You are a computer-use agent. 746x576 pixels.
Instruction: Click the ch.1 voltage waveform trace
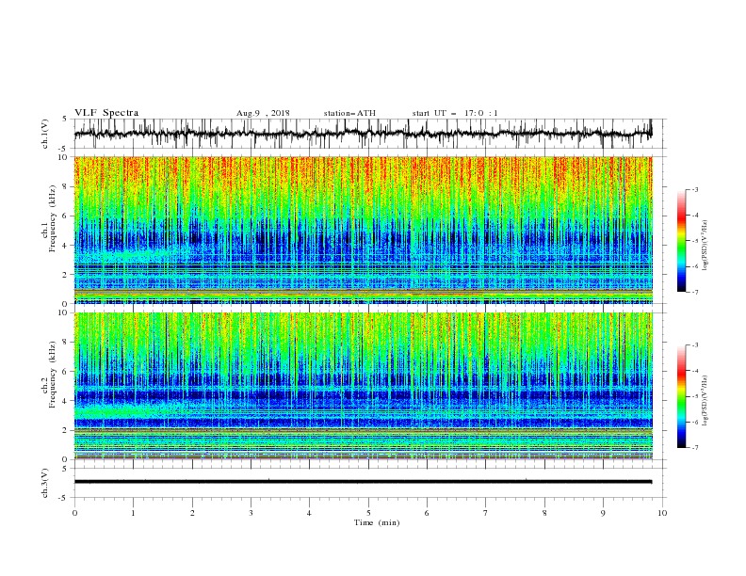363,134
